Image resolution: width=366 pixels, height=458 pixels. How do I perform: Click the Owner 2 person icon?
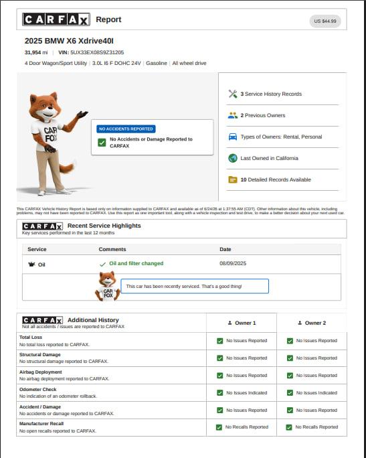click(300, 323)
